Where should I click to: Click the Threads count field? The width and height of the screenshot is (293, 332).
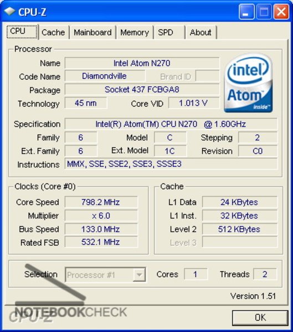pyautogui.click(x=265, y=274)
